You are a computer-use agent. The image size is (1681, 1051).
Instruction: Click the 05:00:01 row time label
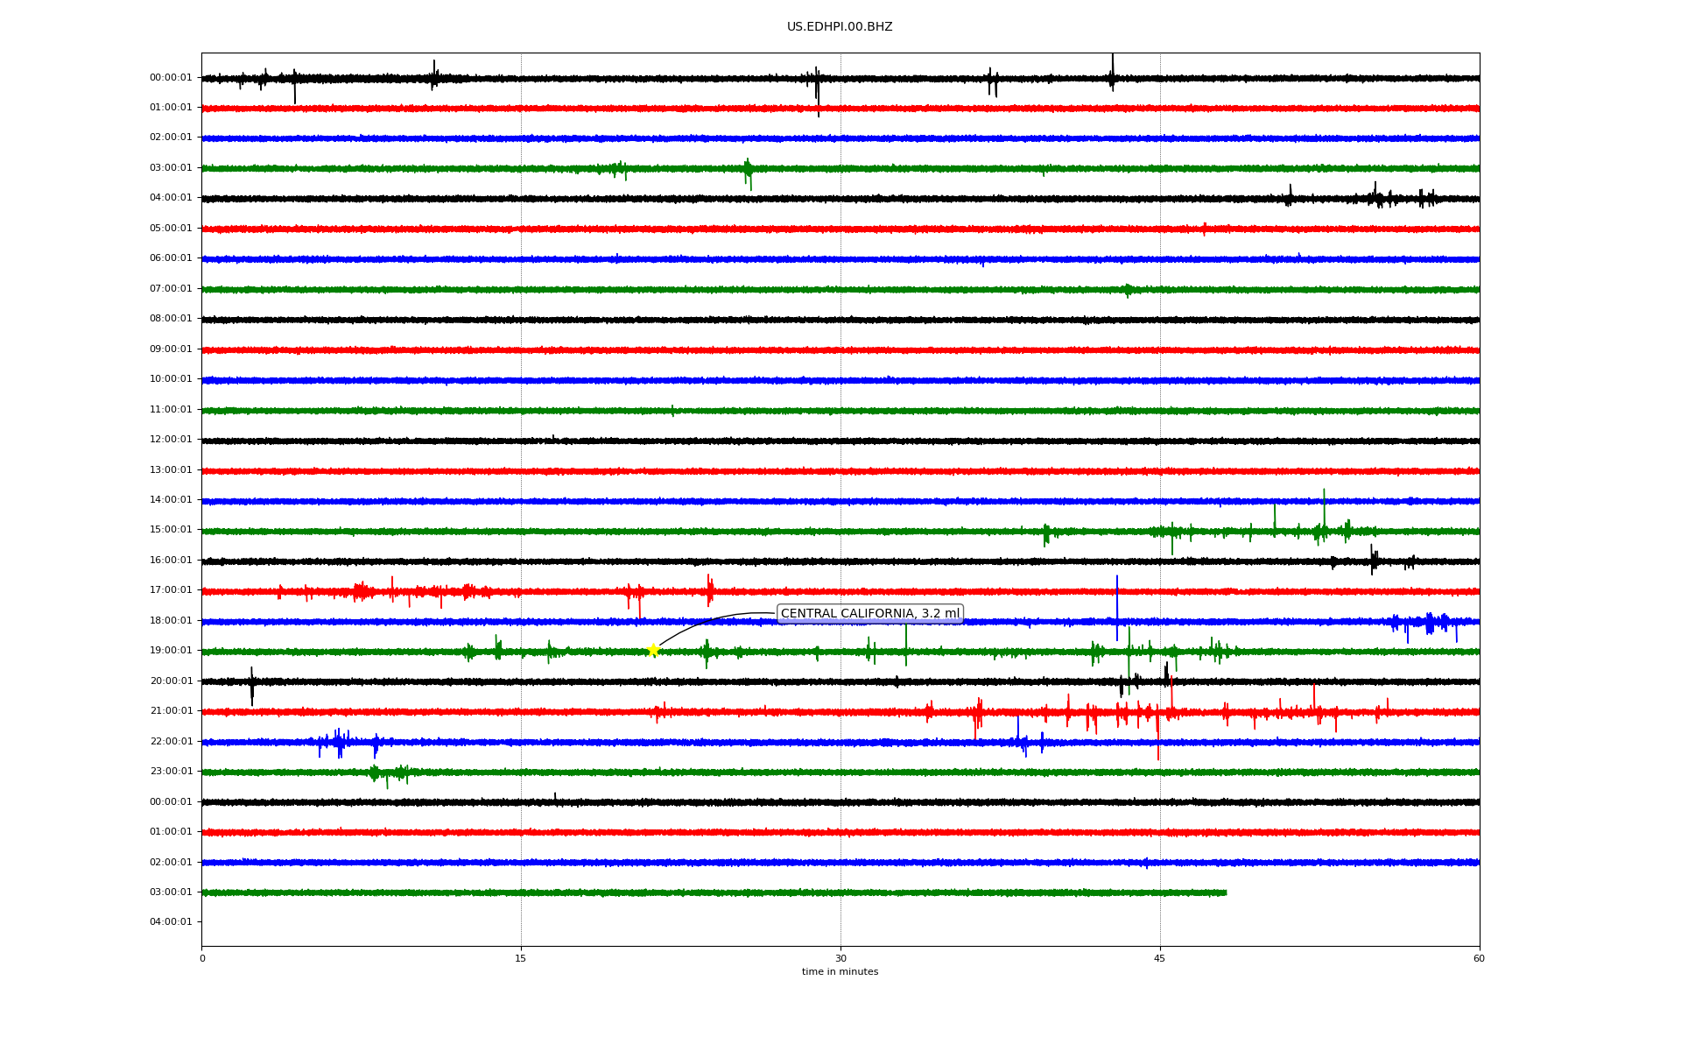[171, 229]
